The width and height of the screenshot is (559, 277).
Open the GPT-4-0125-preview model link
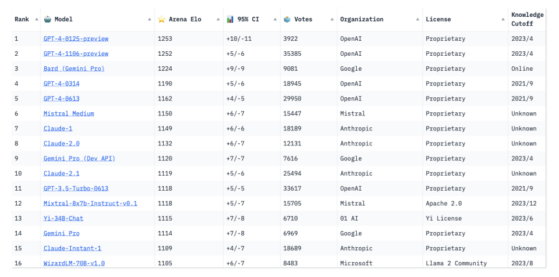coord(76,39)
